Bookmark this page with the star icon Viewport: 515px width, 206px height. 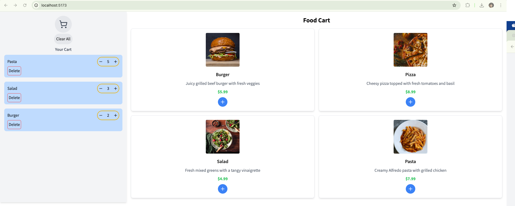pyautogui.click(x=454, y=5)
